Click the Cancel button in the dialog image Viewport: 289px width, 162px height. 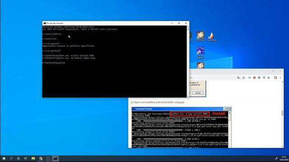tap(198, 93)
